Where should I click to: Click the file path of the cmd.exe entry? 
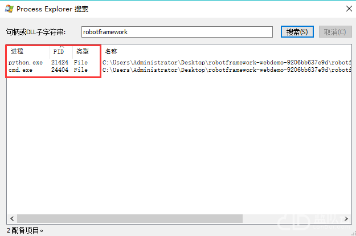click(x=227, y=70)
